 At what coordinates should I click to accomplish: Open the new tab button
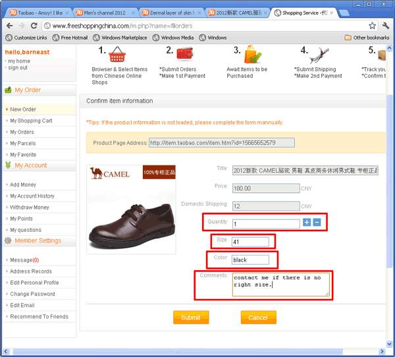click(x=344, y=13)
